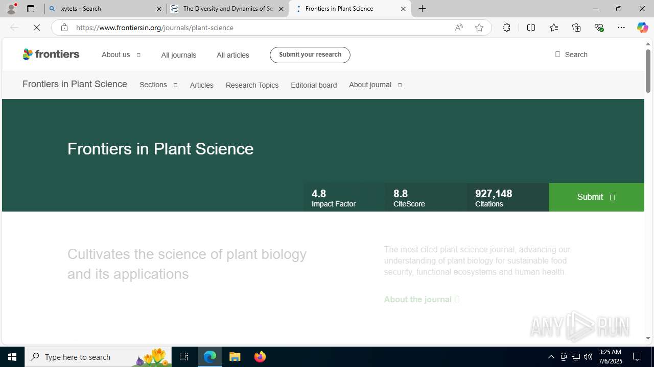Switch to 'The Diversity and Dynamics' tab
The height and width of the screenshot is (367, 654).
228,9
